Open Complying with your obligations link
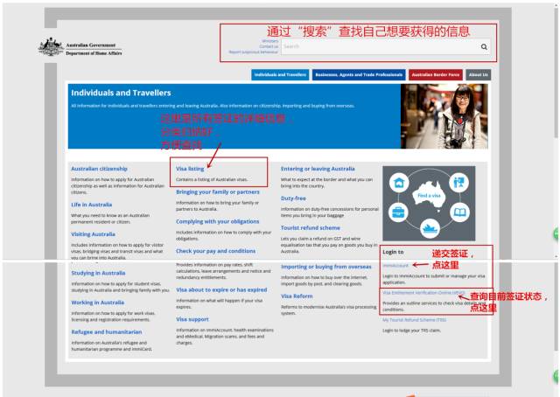 218,222
